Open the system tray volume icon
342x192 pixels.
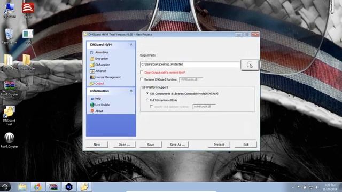[316, 187]
